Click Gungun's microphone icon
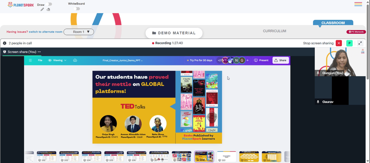 318,73
